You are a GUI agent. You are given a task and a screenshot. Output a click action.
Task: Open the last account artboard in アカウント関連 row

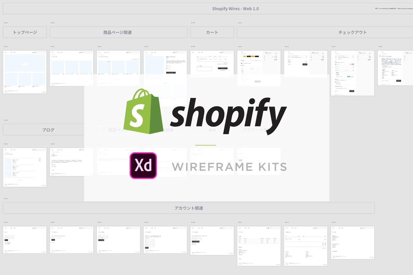coord(353,243)
